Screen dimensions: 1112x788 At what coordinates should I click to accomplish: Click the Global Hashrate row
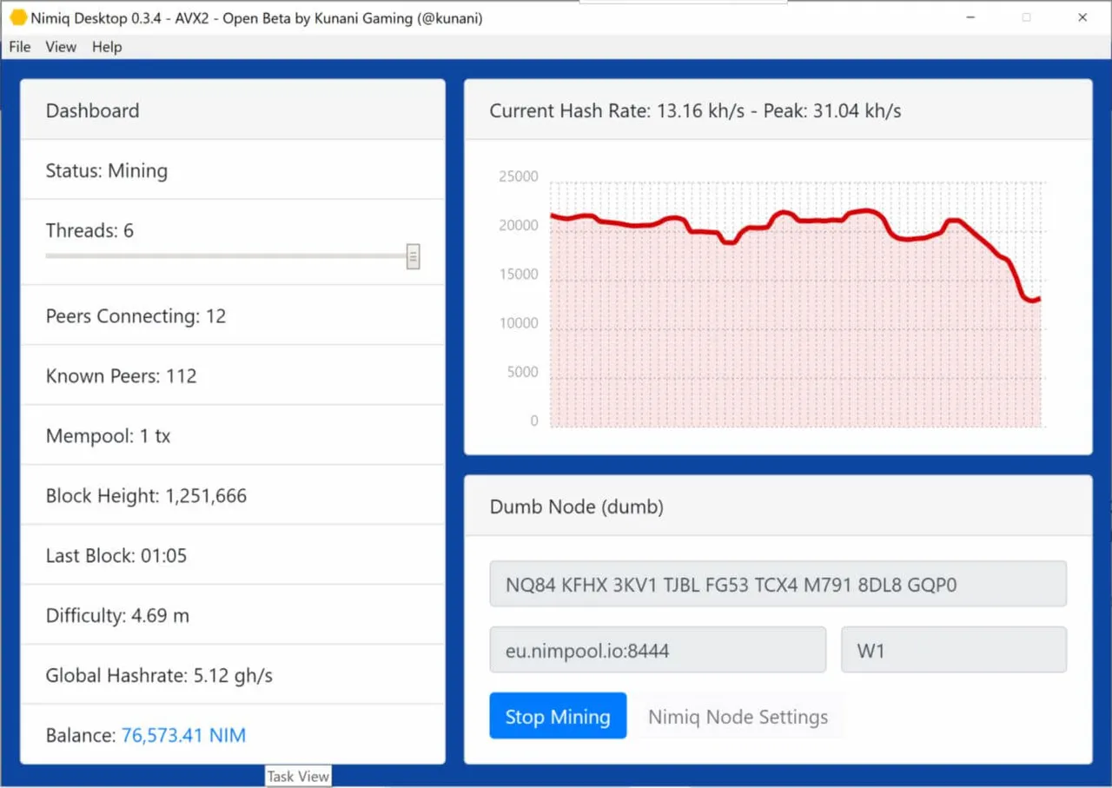[233, 675]
